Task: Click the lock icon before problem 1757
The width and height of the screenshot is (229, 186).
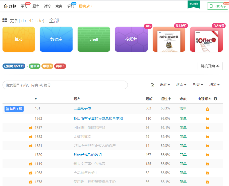Action: pyautogui.click(x=31, y=128)
